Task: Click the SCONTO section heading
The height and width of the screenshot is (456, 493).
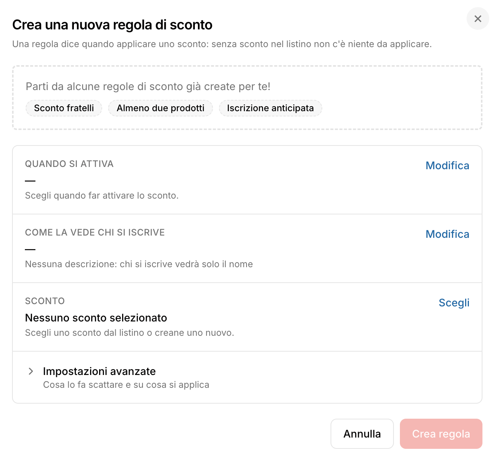Action: click(x=45, y=301)
